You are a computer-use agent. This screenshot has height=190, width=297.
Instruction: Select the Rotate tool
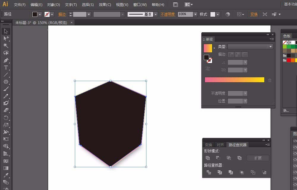(6, 118)
